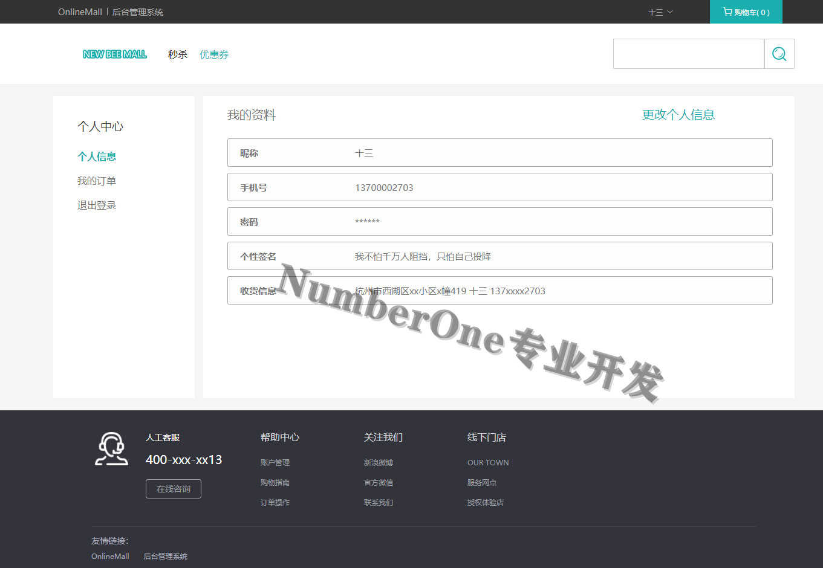Open OUR TOWN footer link
The height and width of the screenshot is (568, 823).
click(488, 462)
